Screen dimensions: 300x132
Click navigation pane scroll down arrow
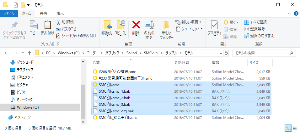(83, 122)
